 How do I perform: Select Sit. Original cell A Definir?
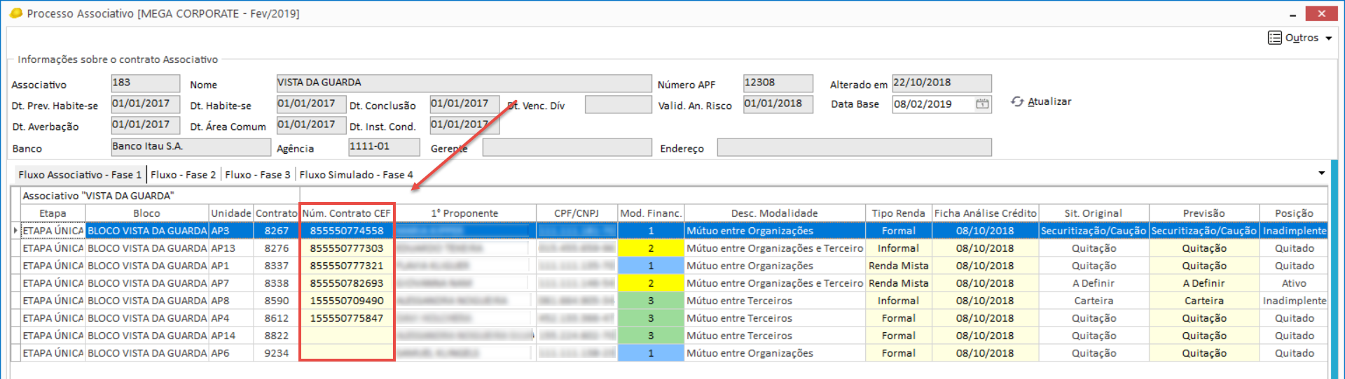pyautogui.click(x=1093, y=283)
